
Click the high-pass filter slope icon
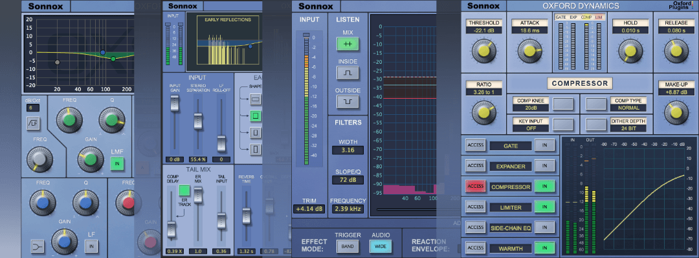pyautogui.click(x=33, y=124)
